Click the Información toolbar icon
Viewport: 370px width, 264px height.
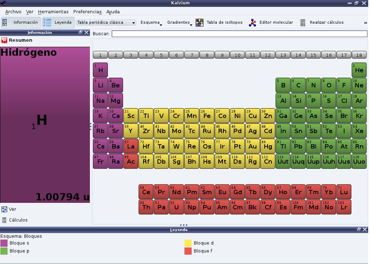[5, 23]
